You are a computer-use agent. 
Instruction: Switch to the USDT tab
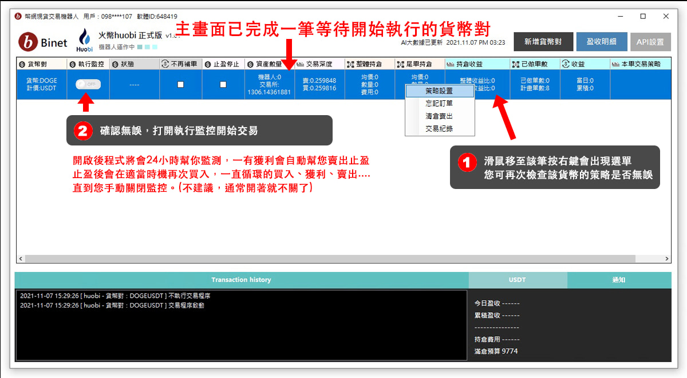tap(518, 280)
